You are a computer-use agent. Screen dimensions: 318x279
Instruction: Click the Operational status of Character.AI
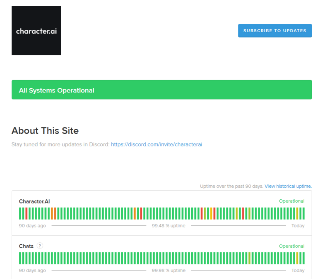tap(291, 201)
